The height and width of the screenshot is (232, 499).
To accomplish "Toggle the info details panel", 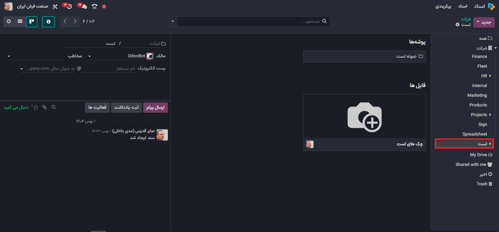I will (x=49, y=22).
